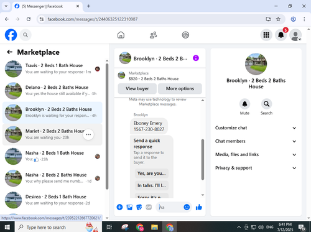The image size is (311, 232).
Task: Expand Privacy & support section
Action: 256,168
